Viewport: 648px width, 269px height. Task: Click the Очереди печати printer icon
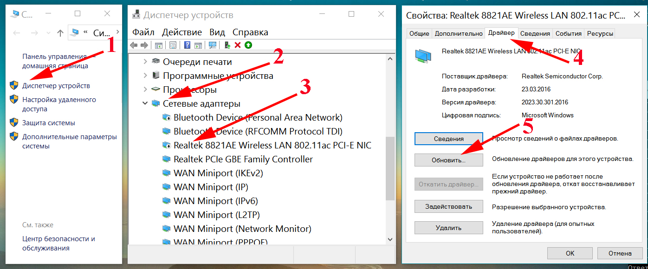tap(156, 62)
